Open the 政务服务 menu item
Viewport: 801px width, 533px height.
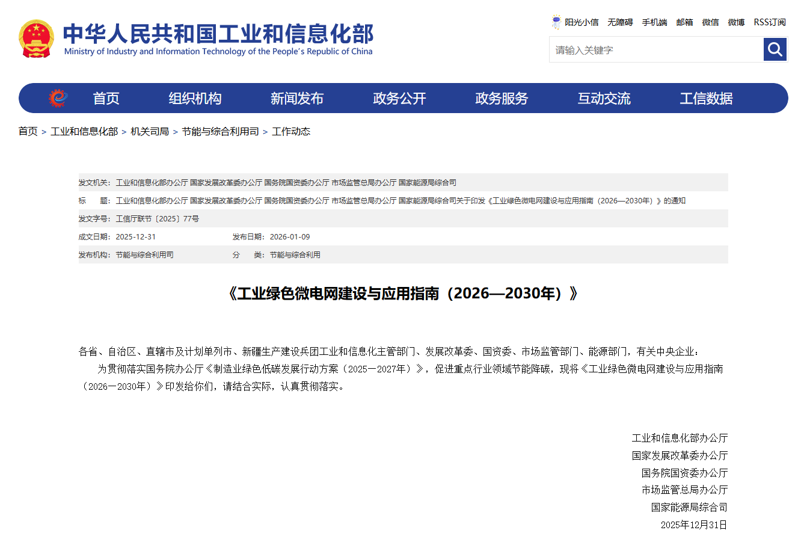point(502,99)
